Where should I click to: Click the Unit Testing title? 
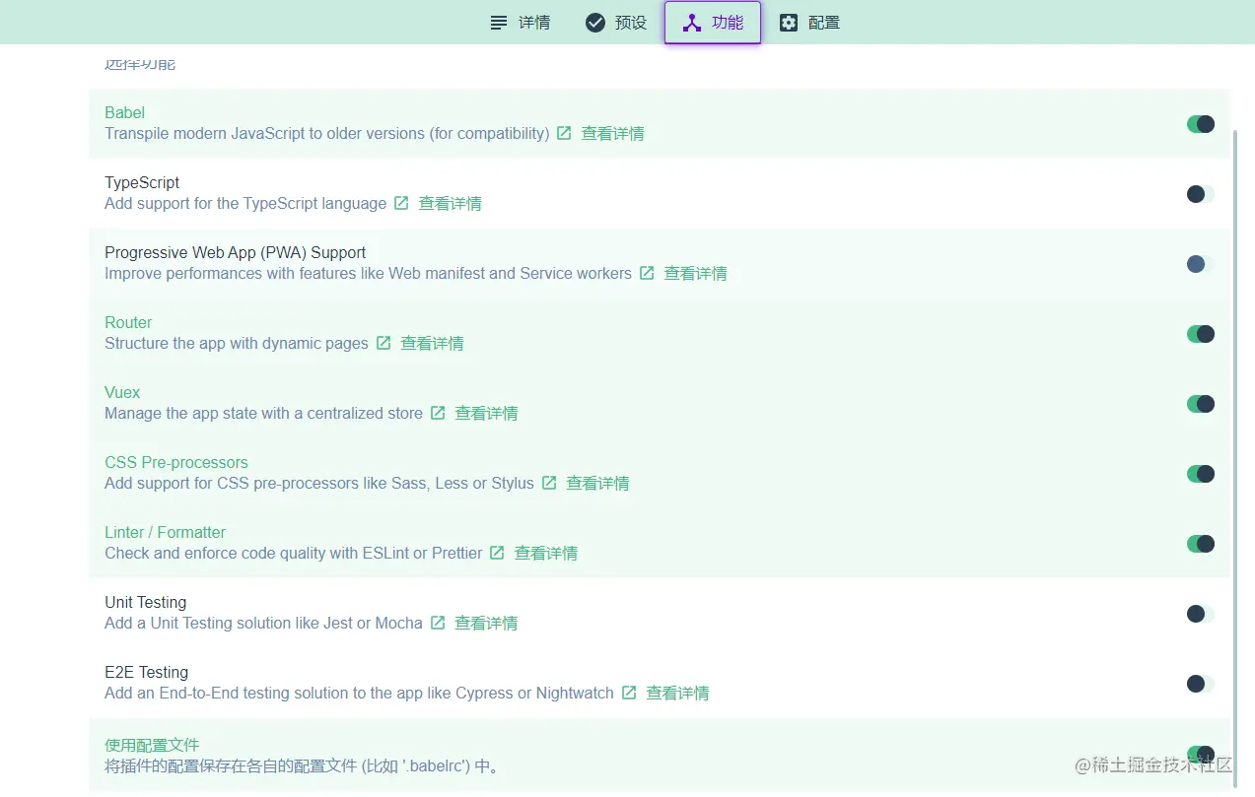coord(146,603)
